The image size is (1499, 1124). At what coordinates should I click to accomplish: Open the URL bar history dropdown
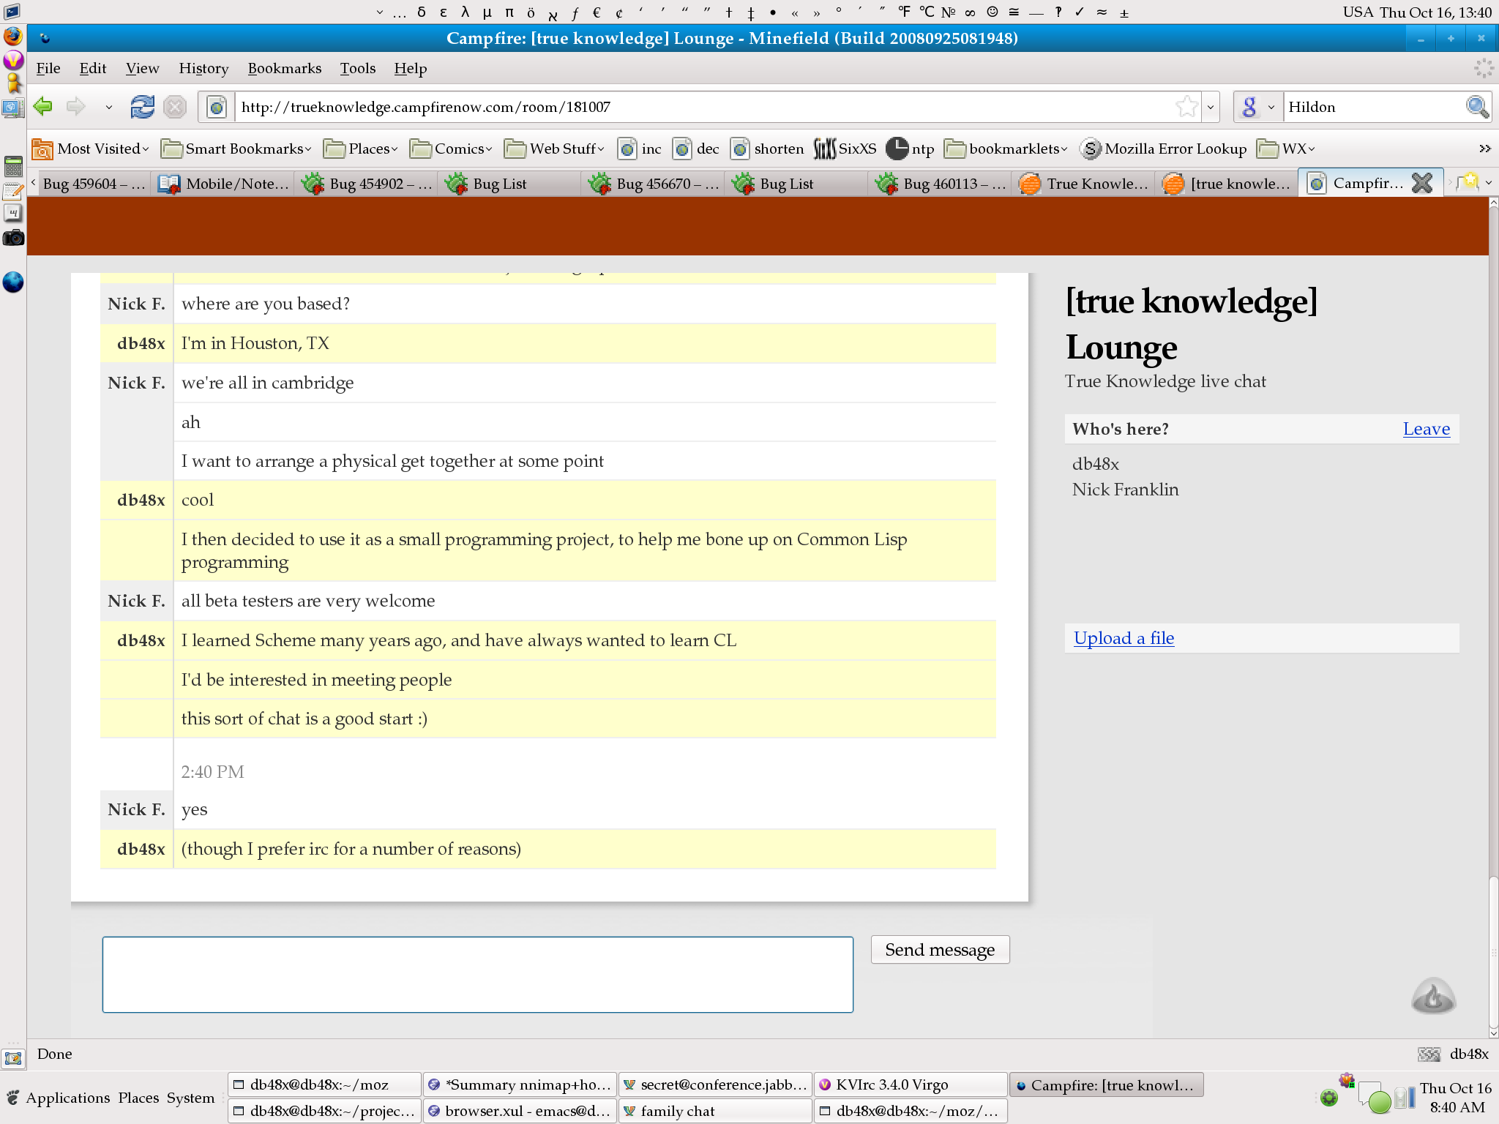point(1211,107)
